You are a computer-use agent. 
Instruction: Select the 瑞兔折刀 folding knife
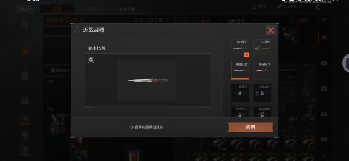[x=263, y=70]
